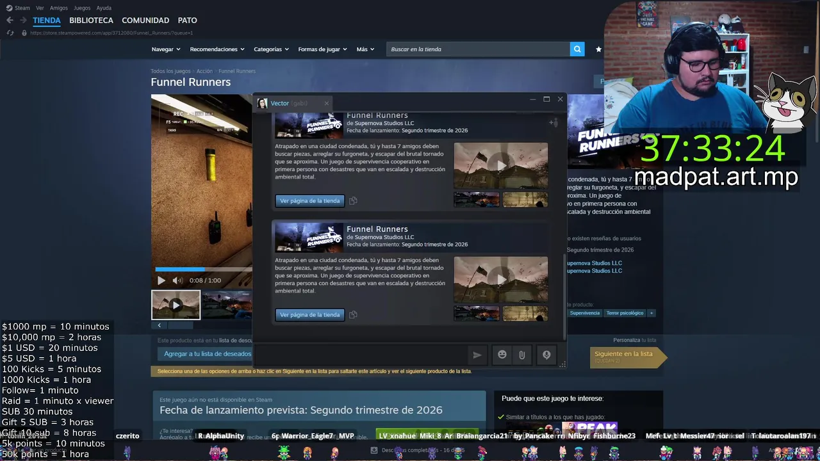
Task: Mute the trailer with the speaker icon
Action: tap(177, 280)
